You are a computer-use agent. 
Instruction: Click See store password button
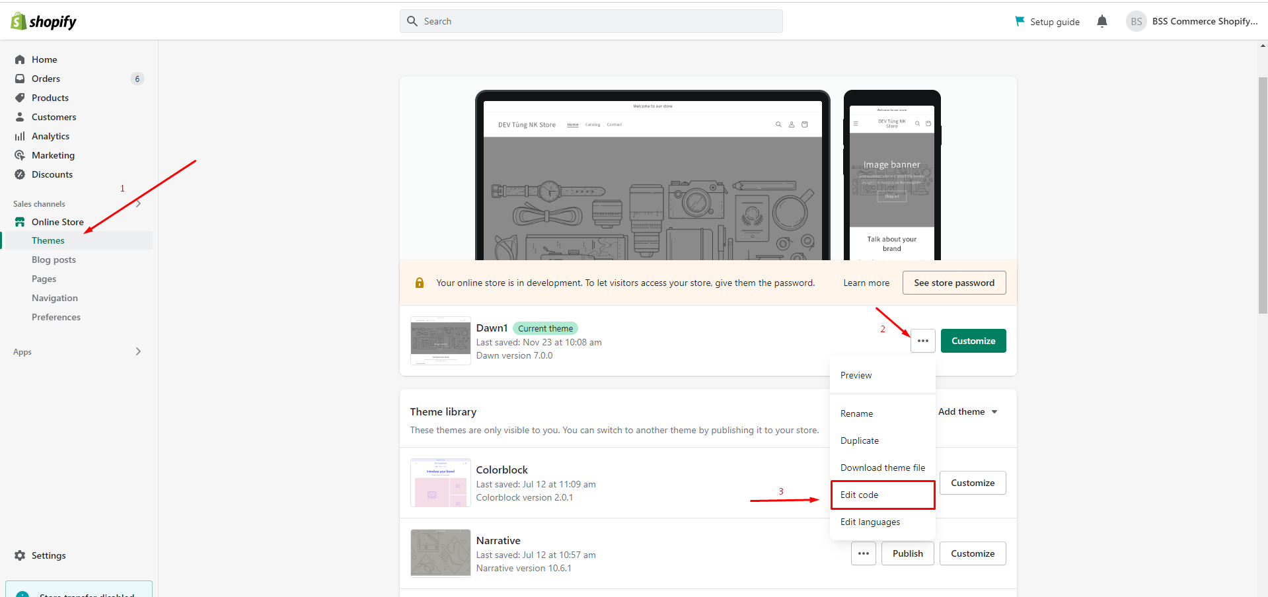click(x=954, y=283)
